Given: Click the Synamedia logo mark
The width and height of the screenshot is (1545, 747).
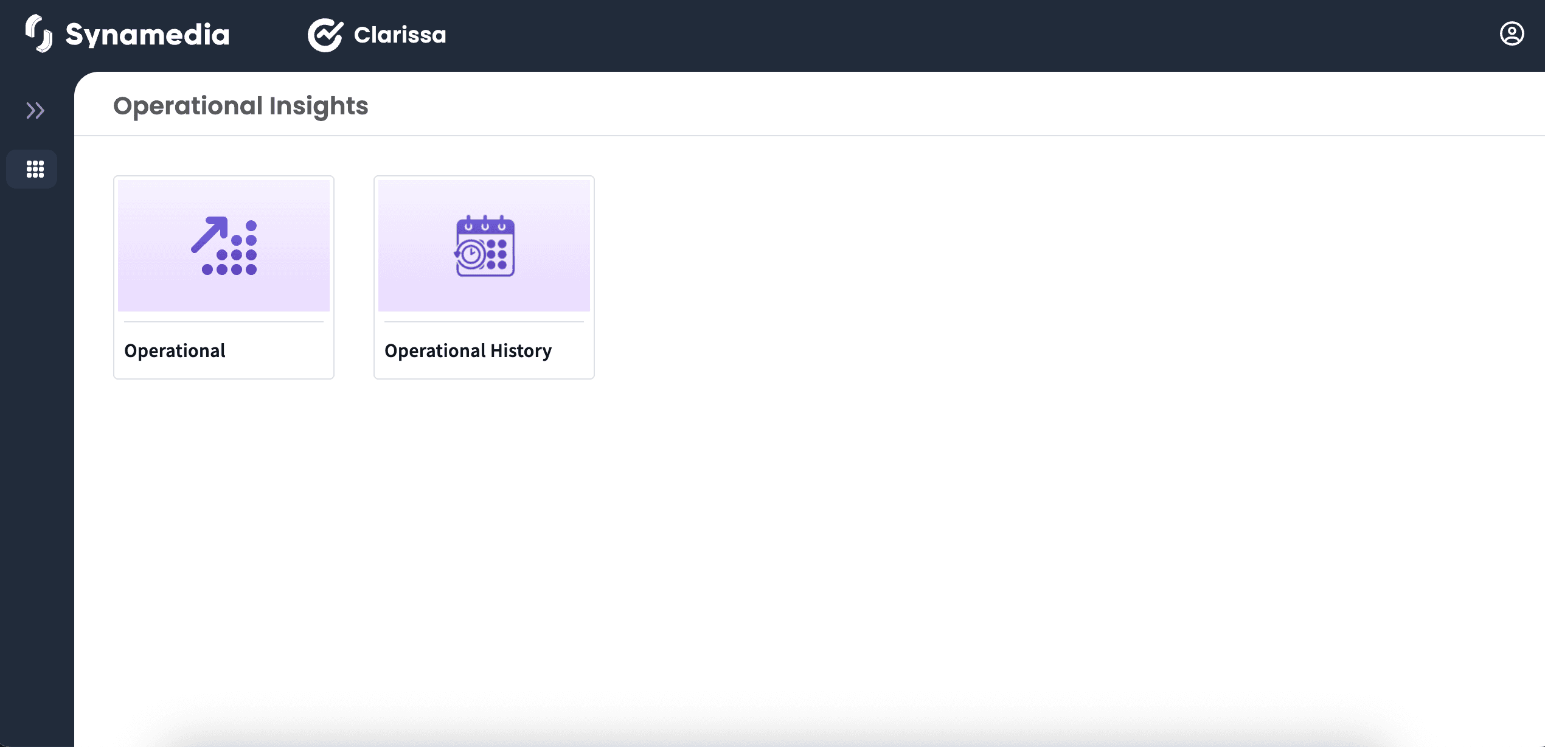Looking at the screenshot, I should (39, 33).
